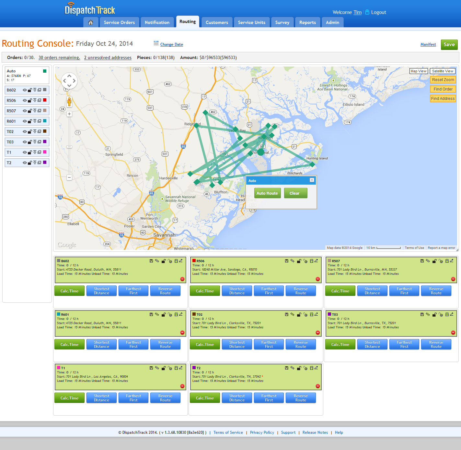Toggle the padlock on the T1 truck card
Image resolution: width=461 pixels, height=450 pixels.
click(x=163, y=368)
